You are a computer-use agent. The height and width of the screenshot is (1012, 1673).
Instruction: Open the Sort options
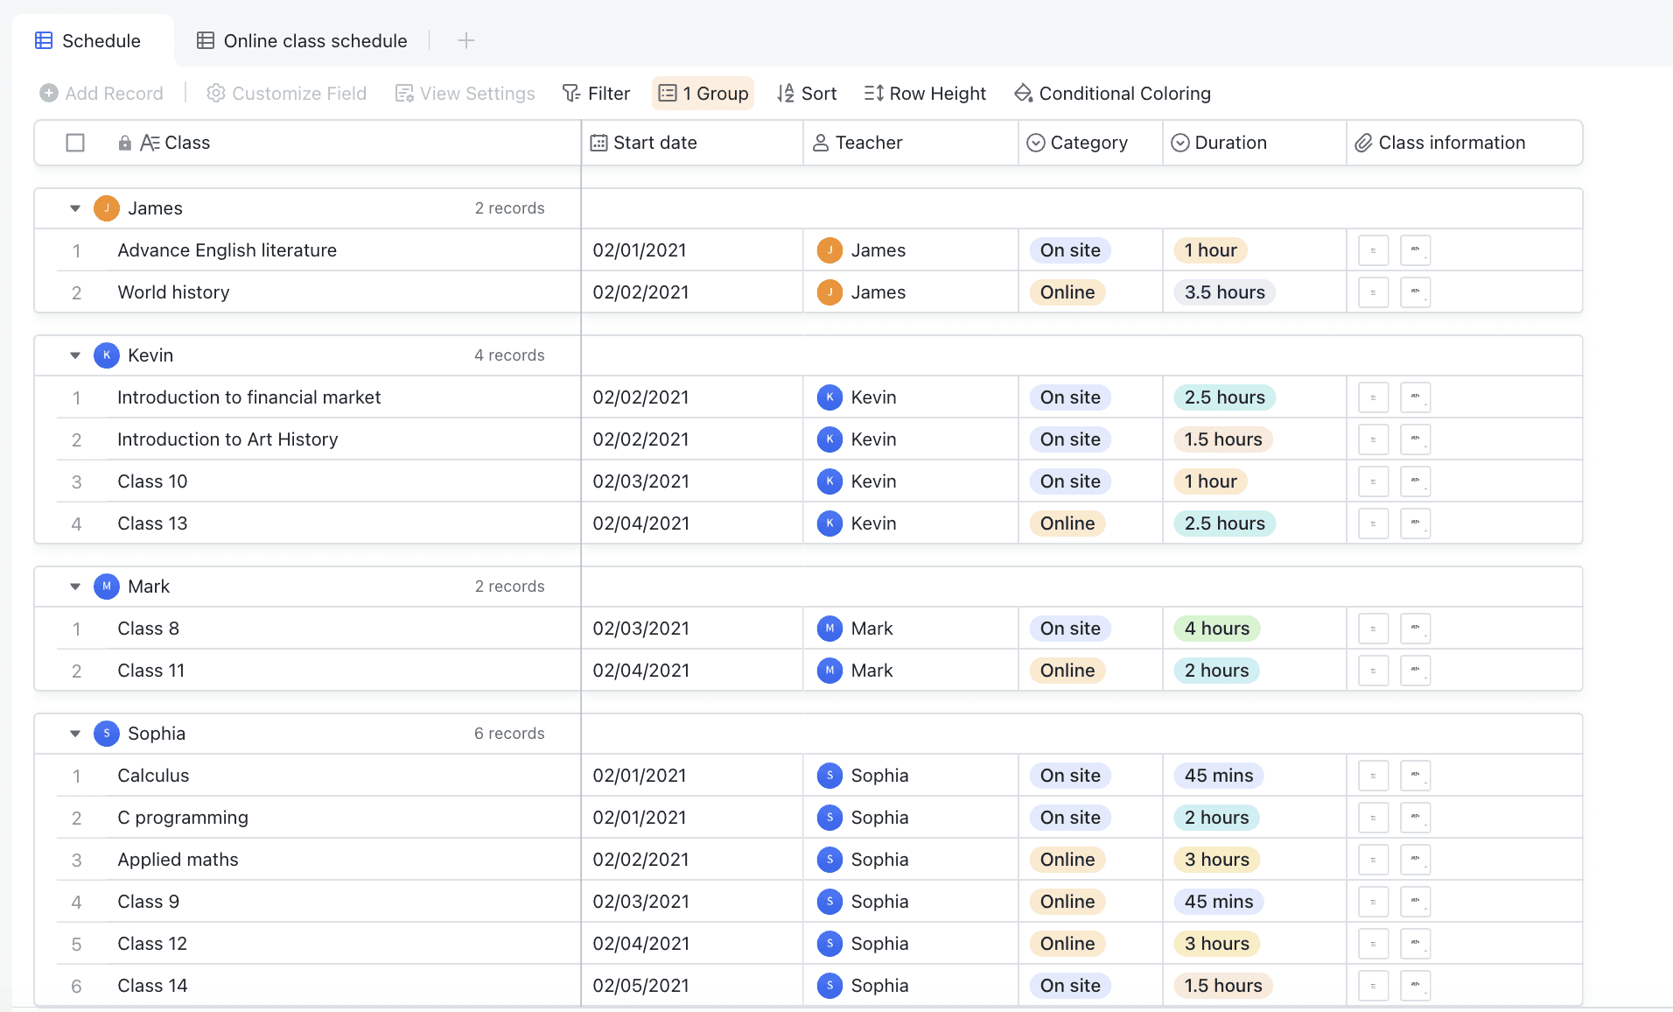(x=807, y=93)
